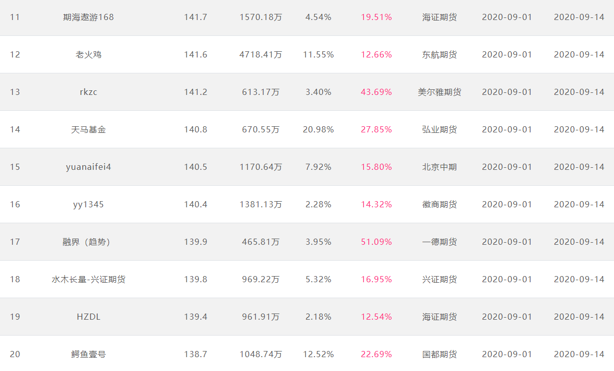Viewport: 614px width, 371px height.
Task: Click the 43.69% percentage in row 13
Action: point(376,92)
